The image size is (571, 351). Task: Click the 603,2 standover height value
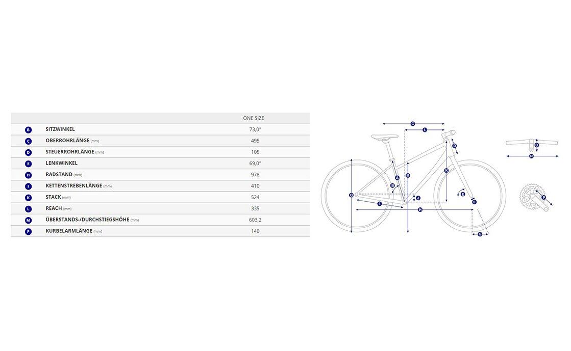pos(255,220)
